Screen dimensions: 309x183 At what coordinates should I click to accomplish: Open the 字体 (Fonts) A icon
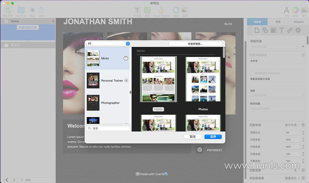coord(286,10)
